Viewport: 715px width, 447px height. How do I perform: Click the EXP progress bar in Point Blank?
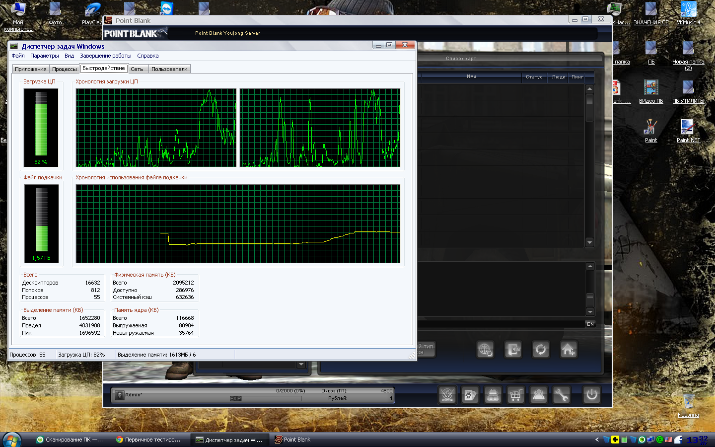(266, 398)
